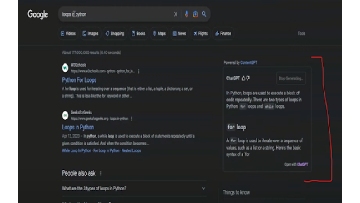Switch to the Videos tab
This screenshot has width=360, height=203.
[x=68, y=34]
